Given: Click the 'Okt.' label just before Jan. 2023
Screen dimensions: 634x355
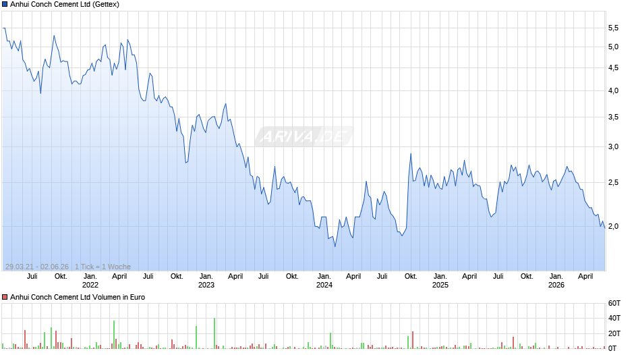Looking at the screenshot, I should pos(177,276).
